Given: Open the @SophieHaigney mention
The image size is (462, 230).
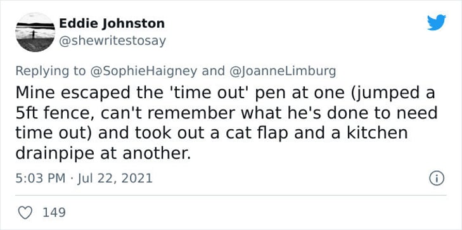Looking at the screenshot, I should pos(143,71).
